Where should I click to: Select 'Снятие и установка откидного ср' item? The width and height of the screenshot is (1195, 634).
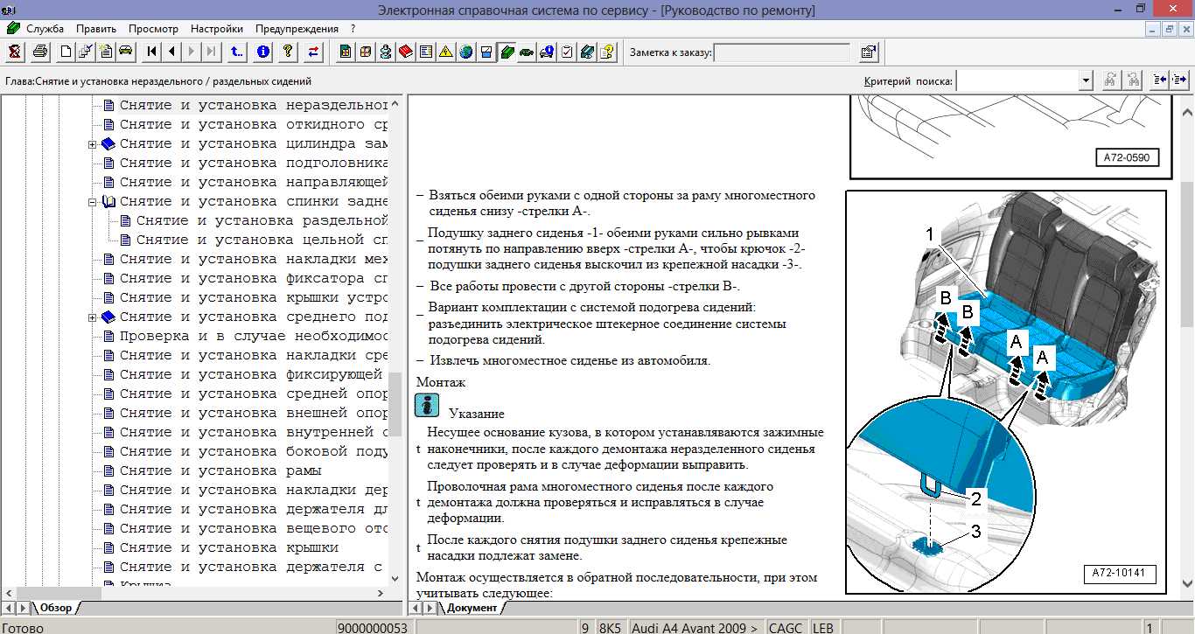point(253,125)
